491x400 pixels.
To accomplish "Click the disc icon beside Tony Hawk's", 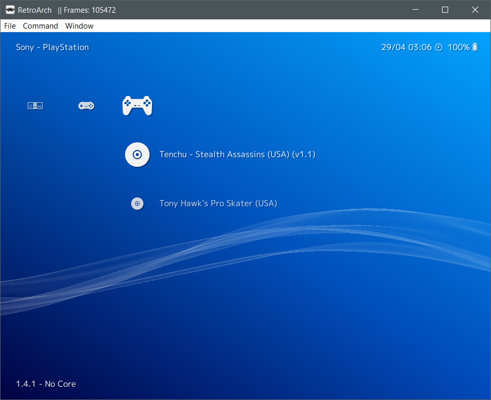I will [137, 204].
